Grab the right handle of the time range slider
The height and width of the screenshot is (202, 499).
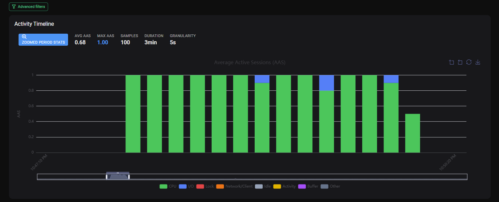click(129, 177)
